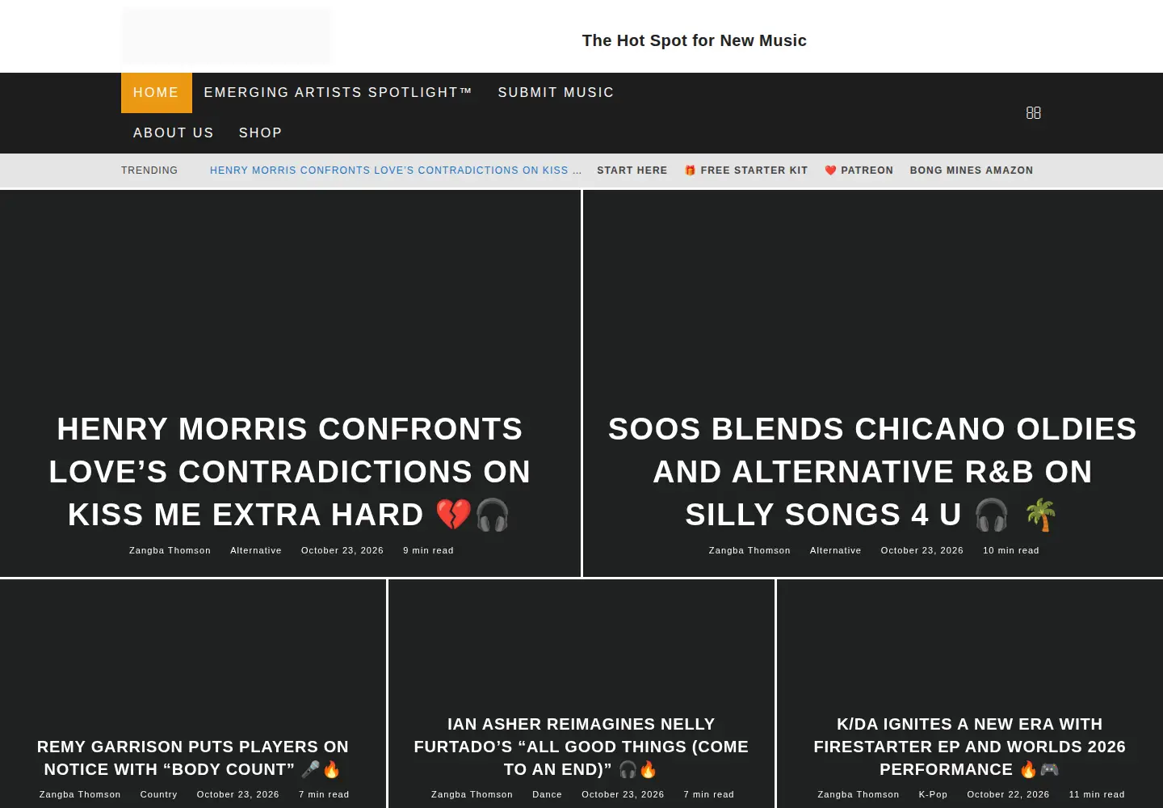This screenshot has height=808, width=1163.
Task: Visit the SHOP menu item
Action: (260, 133)
